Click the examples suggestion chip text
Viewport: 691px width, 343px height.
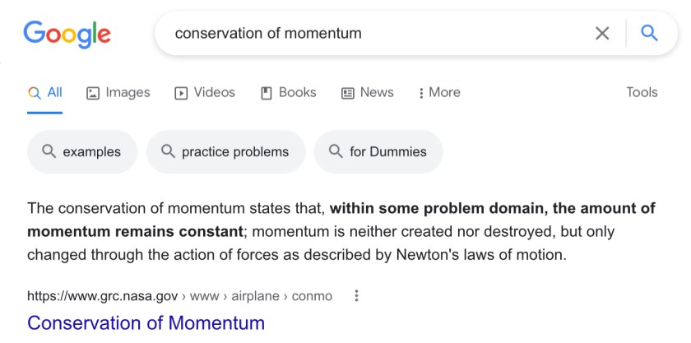(91, 151)
